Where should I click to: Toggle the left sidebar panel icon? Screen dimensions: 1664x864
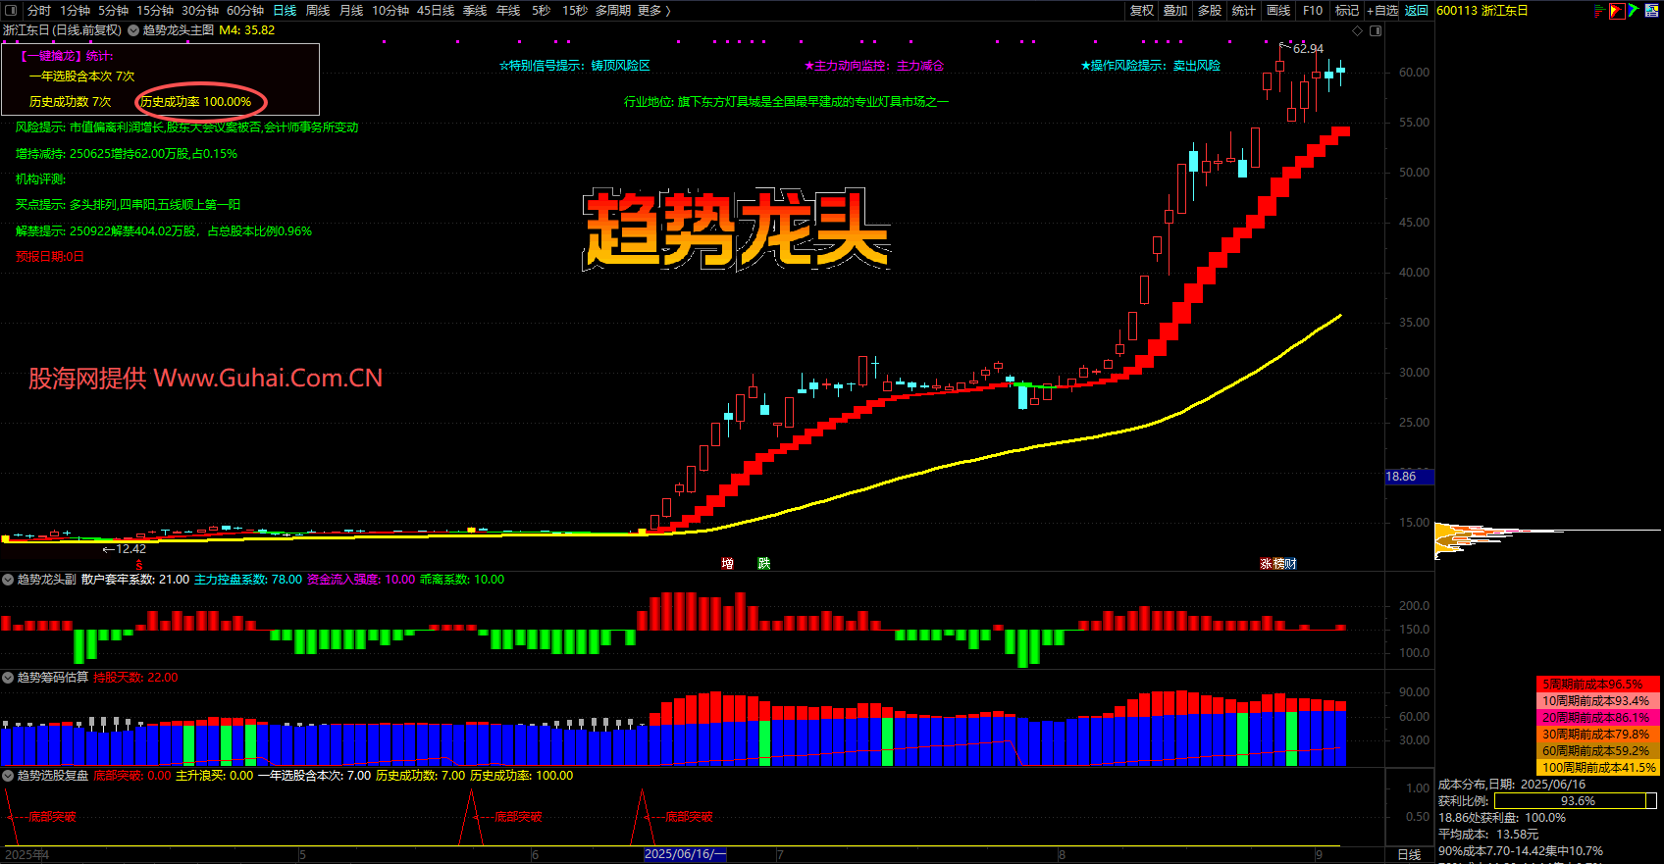(11, 10)
